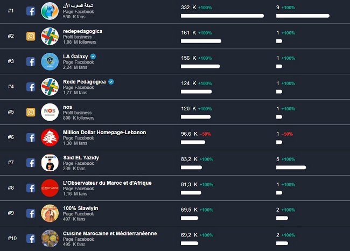Click the Instagram icon beside redepedagogica
Viewport: 350px width, 251px height.
click(31, 36)
